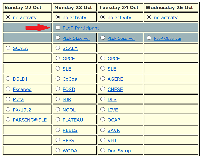Choose PARSING@SLE on Sunday
The width and height of the screenshot is (202, 158).
[8, 119]
